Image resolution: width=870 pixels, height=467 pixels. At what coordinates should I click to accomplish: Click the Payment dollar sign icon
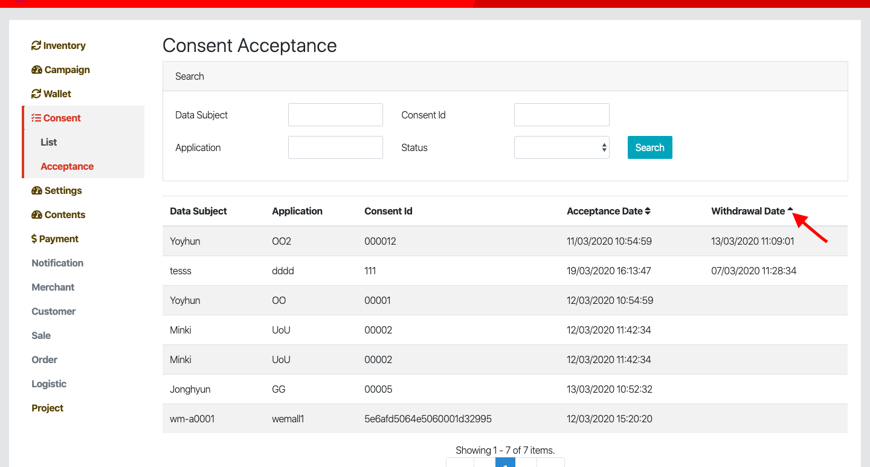click(x=34, y=239)
